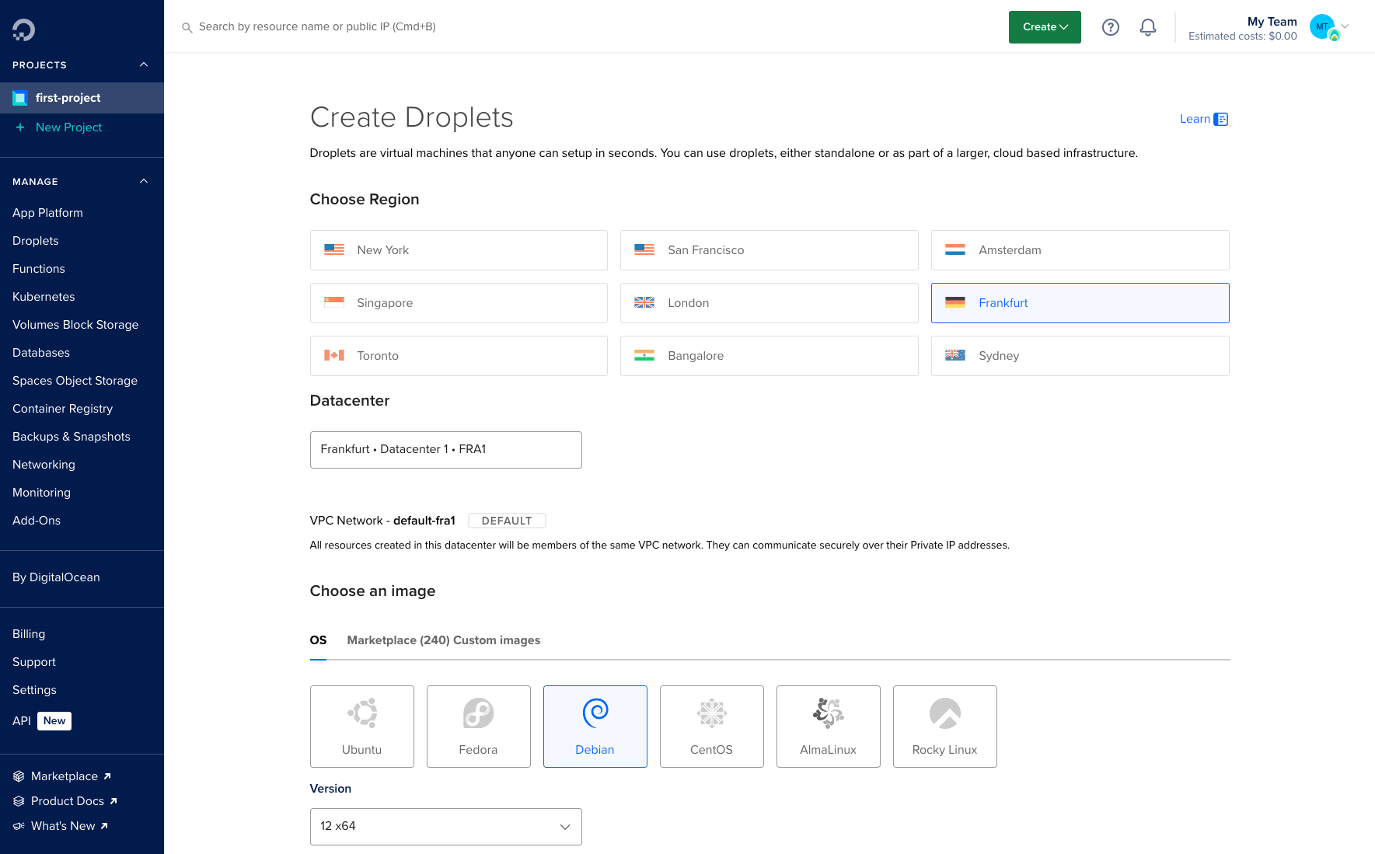Screen dimensions: 1375x854
Task: Open the Version 12 x64 dropdown
Action: click(446, 827)
